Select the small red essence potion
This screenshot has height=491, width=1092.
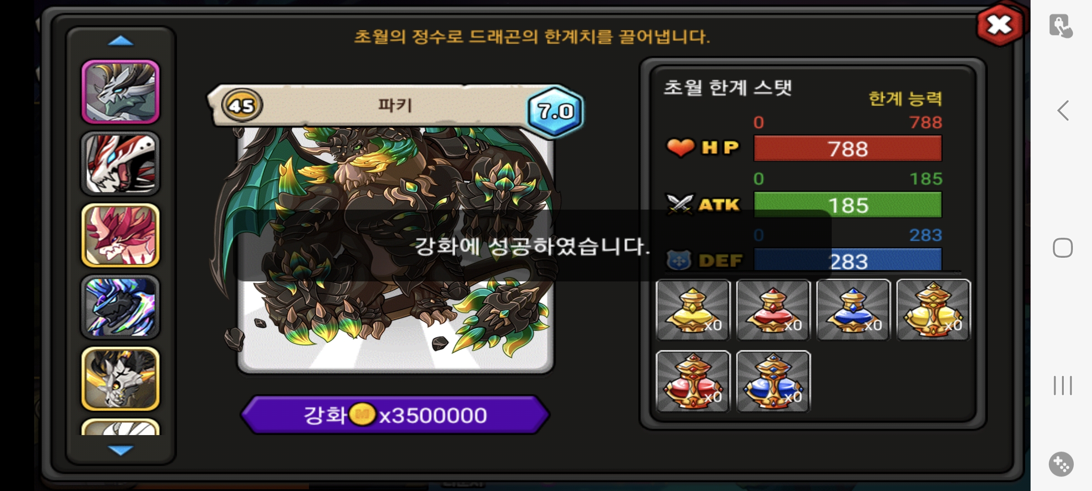(x=773, y=310)
